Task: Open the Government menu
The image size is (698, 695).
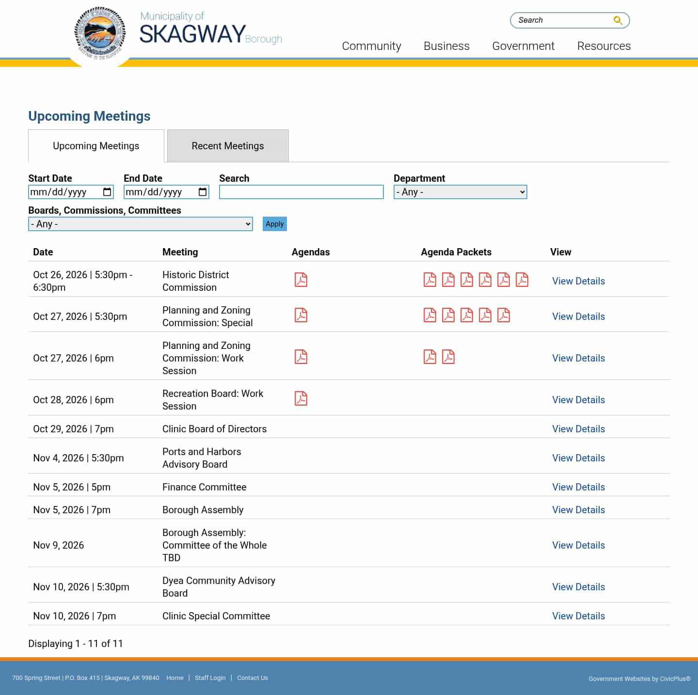Action: pyautogui.click(x=523, y=46)
